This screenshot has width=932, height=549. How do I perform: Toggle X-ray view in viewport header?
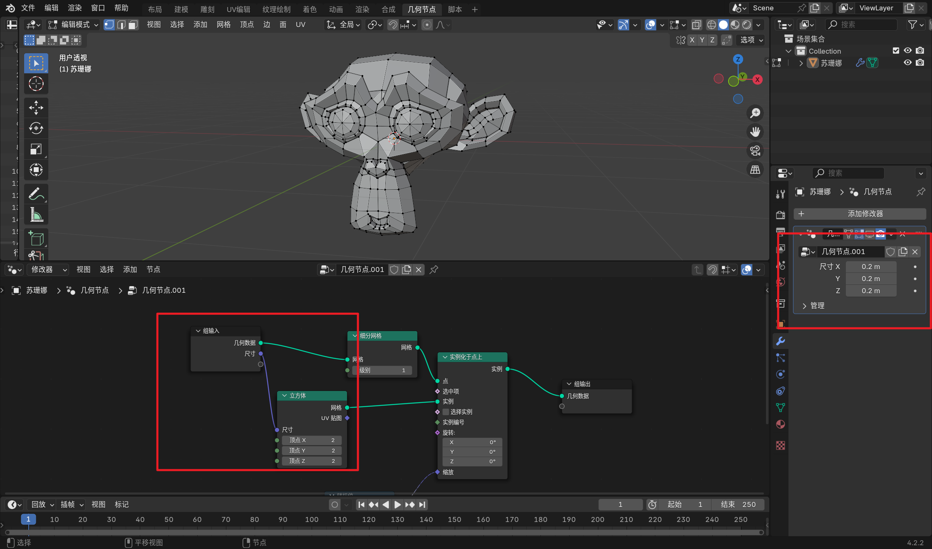tap(696, 25)
